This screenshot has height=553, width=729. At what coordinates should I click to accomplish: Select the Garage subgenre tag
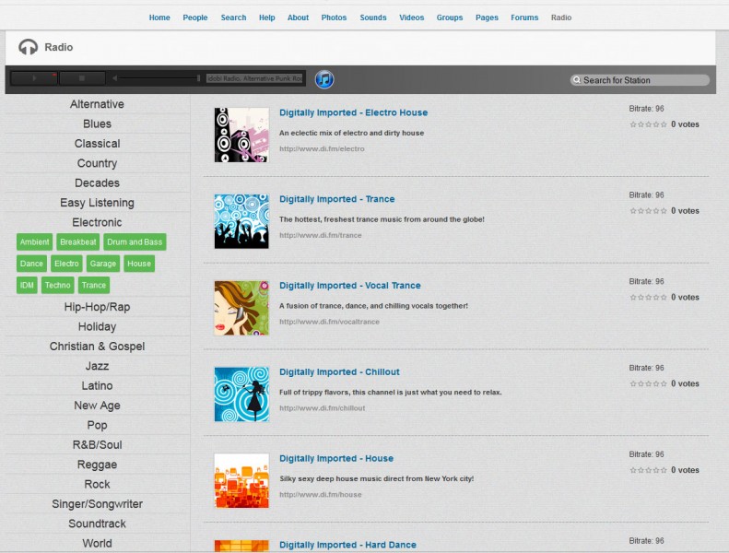(103, 264)
